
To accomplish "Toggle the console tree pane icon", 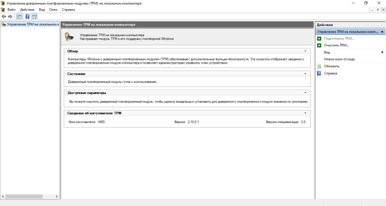I will pyautogui.click(x=19, y=17).
